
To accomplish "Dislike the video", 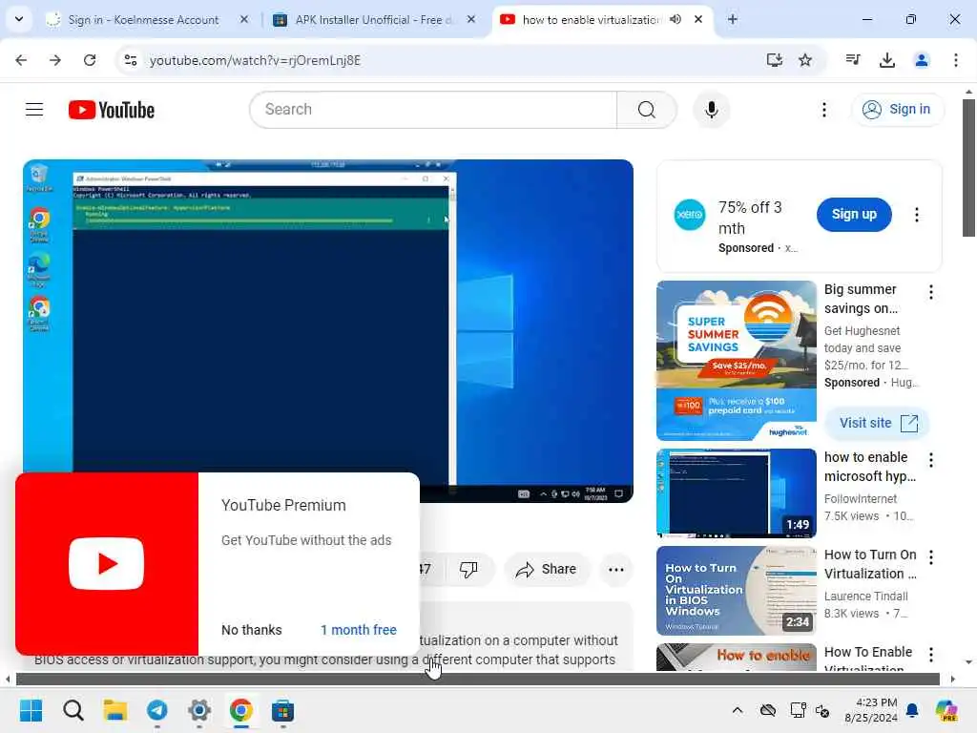I will point(468,569).
